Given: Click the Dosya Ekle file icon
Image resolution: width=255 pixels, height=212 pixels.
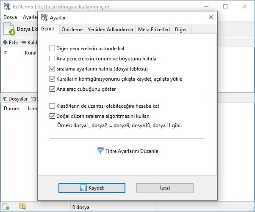Looking at the screenshot, I should tap(9, 29).
